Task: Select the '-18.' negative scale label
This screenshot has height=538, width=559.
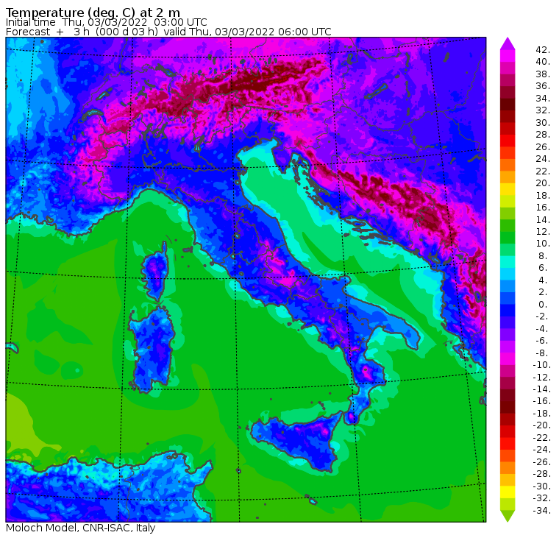Action: coord(541,414)
